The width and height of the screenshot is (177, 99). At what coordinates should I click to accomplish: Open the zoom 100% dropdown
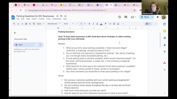tap(41, 24)
